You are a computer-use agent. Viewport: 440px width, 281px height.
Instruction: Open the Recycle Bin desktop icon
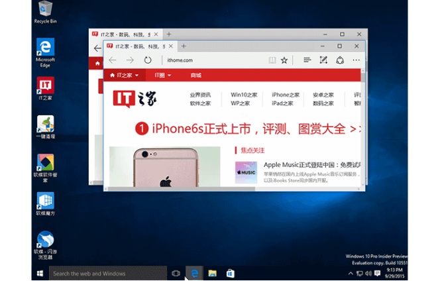pyautogui.click(x=45, y=12)
